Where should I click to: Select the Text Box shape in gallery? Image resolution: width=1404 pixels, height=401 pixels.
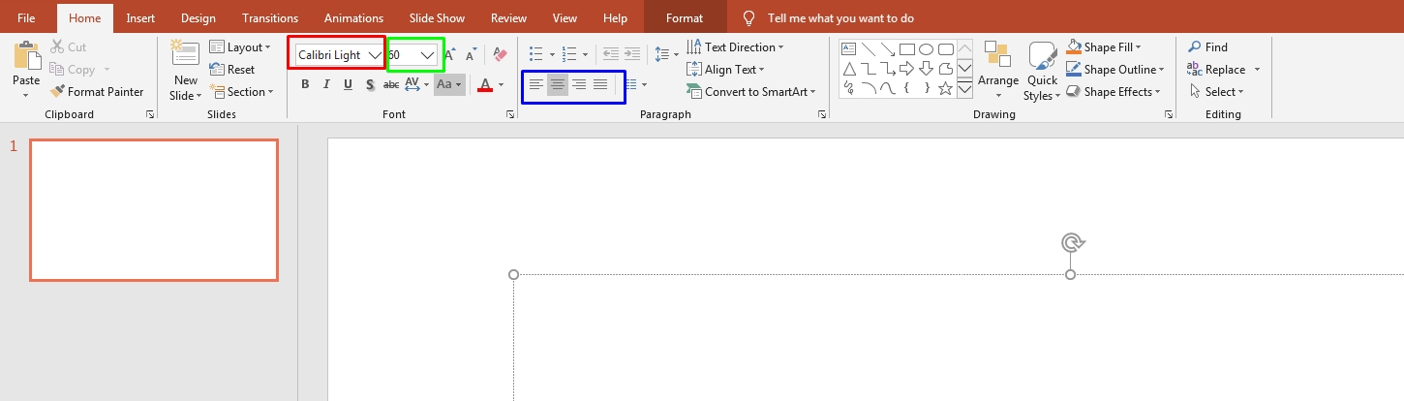pos(848,49)
